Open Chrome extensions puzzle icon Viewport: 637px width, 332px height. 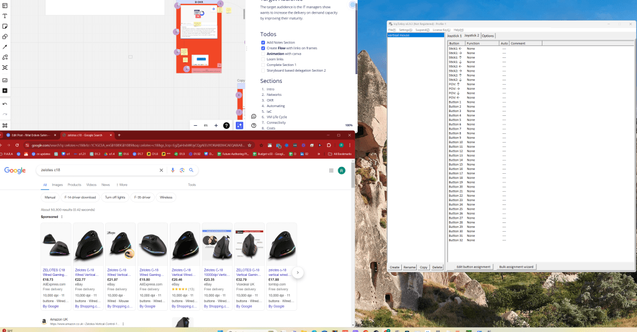[x=328, y=145]
